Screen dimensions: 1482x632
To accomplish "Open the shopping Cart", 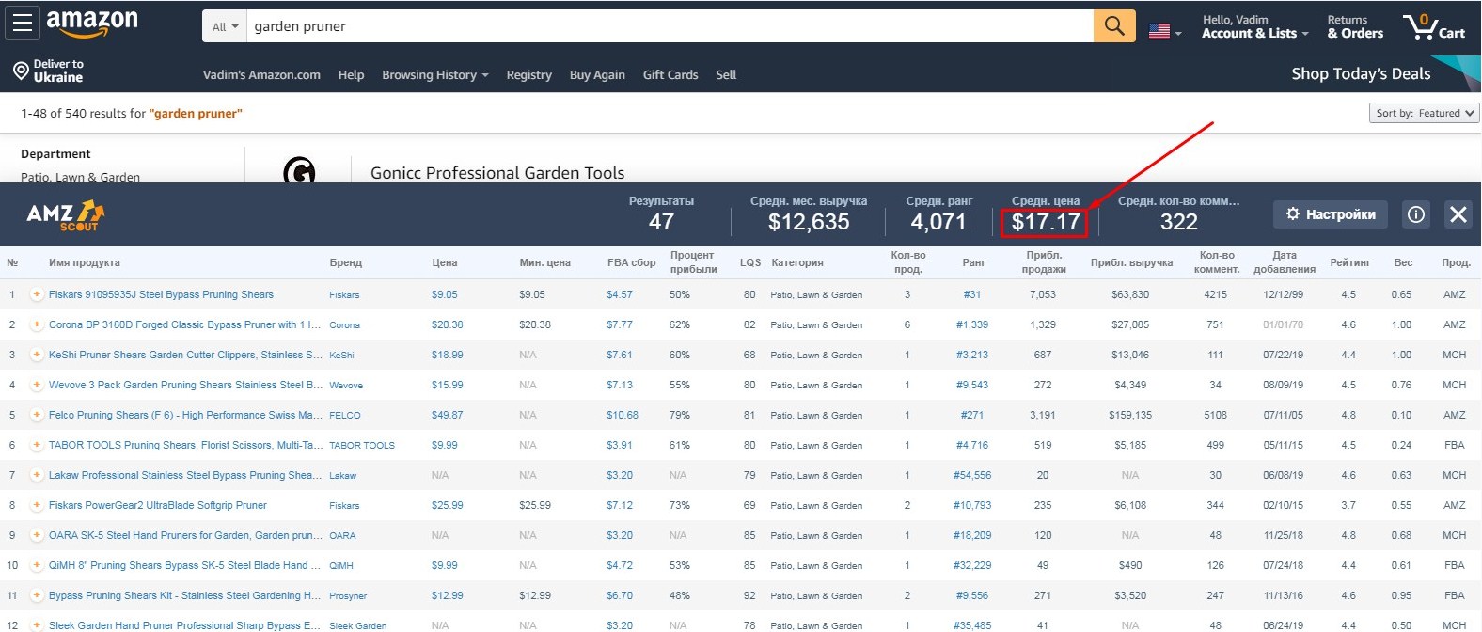I will (x=1434, y=26).
